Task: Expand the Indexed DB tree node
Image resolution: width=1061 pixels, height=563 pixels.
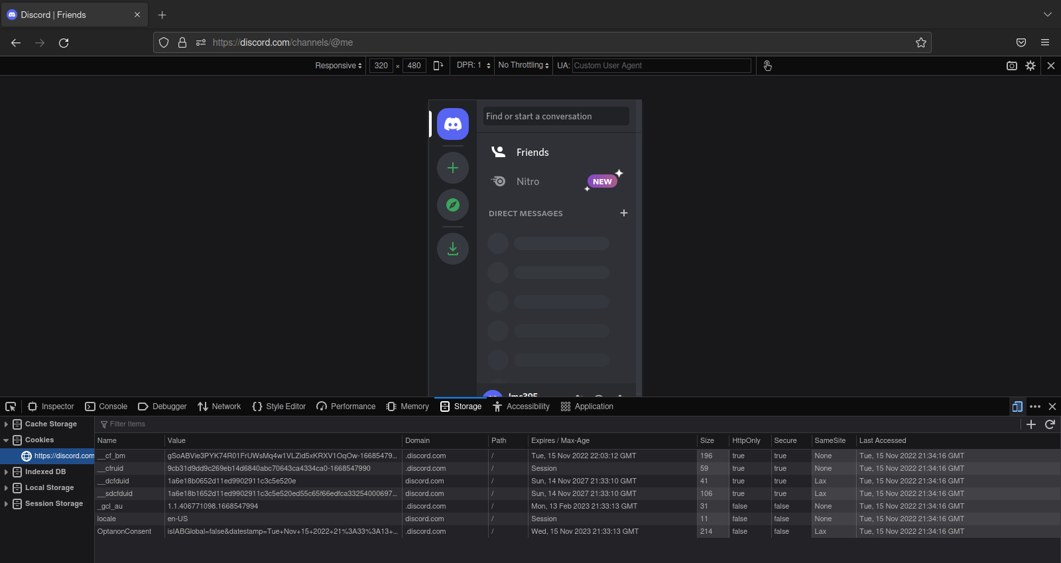Action: point(6,472)
